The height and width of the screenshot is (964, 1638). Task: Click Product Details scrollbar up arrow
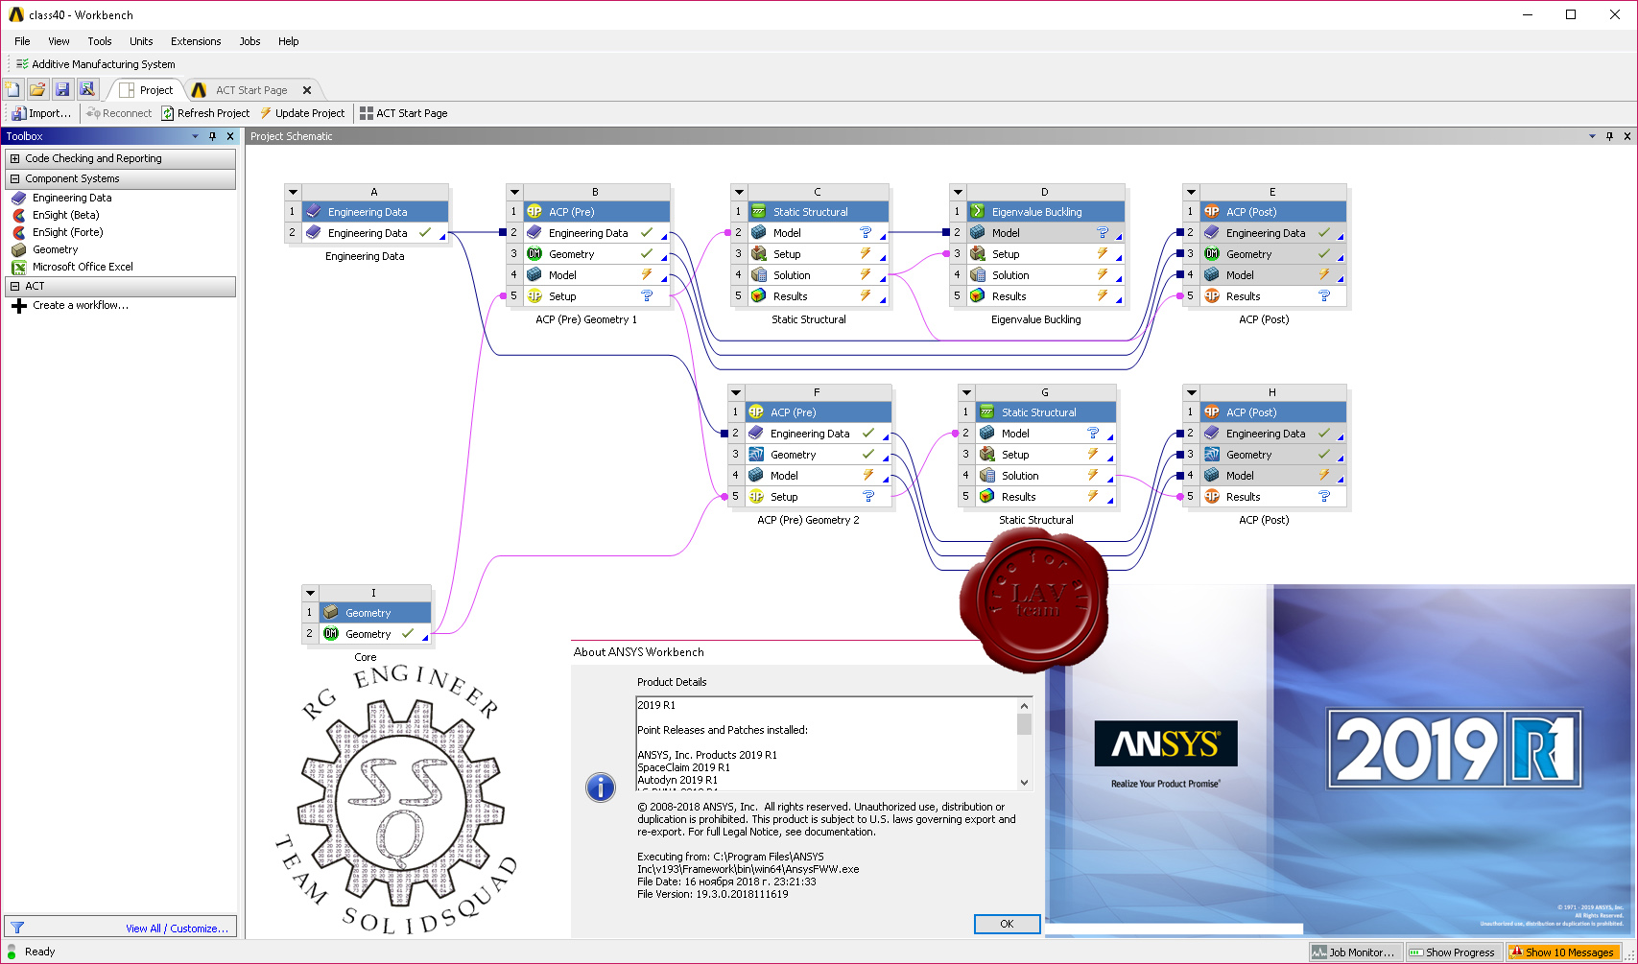[x=1024, y=705]
